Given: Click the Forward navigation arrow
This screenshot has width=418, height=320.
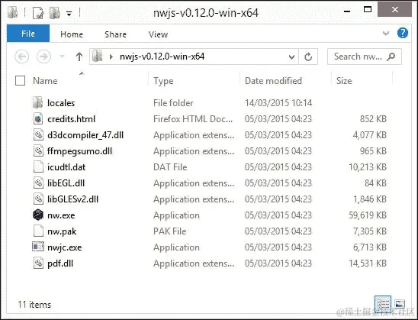Looking at the screenshot, I should click(43, 57).
